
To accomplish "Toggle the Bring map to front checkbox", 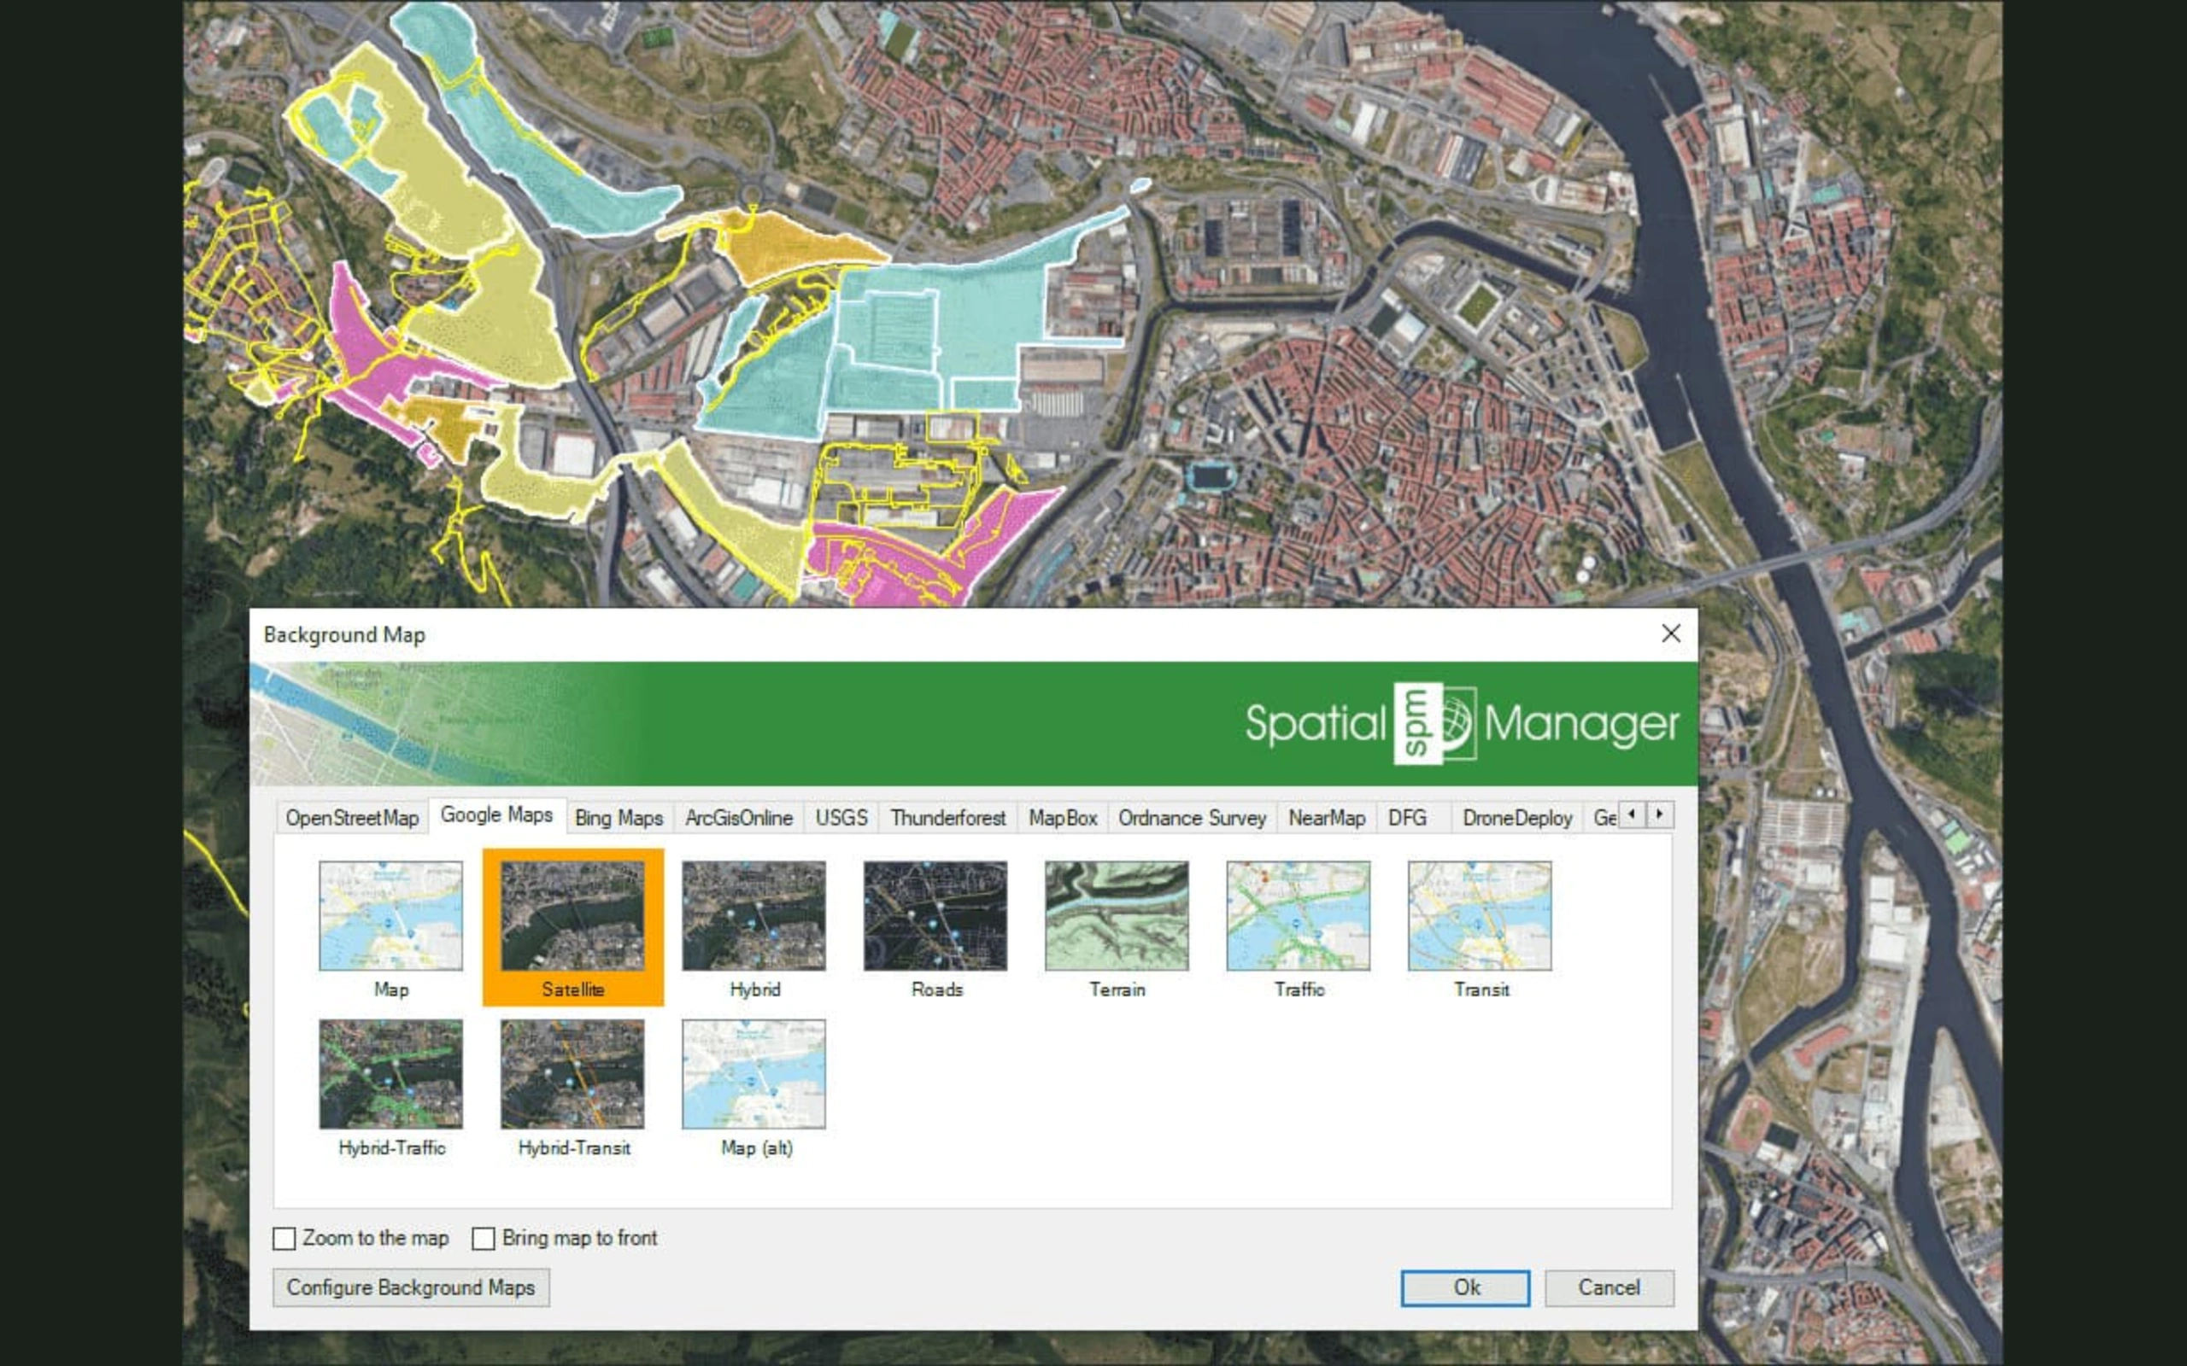I will pos(484,1238).
